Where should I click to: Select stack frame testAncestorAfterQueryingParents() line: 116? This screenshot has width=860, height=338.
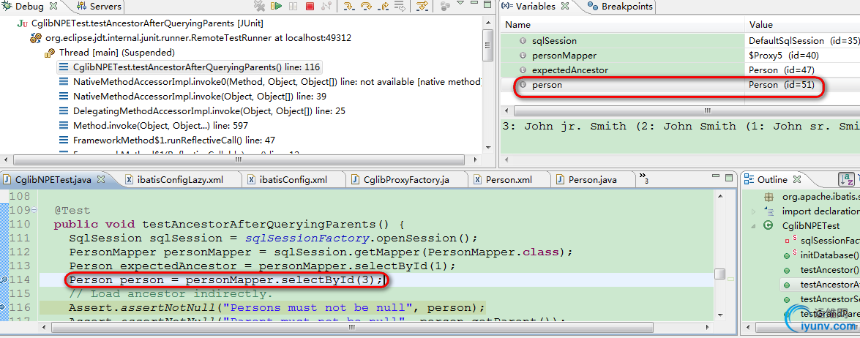point(190,67)
